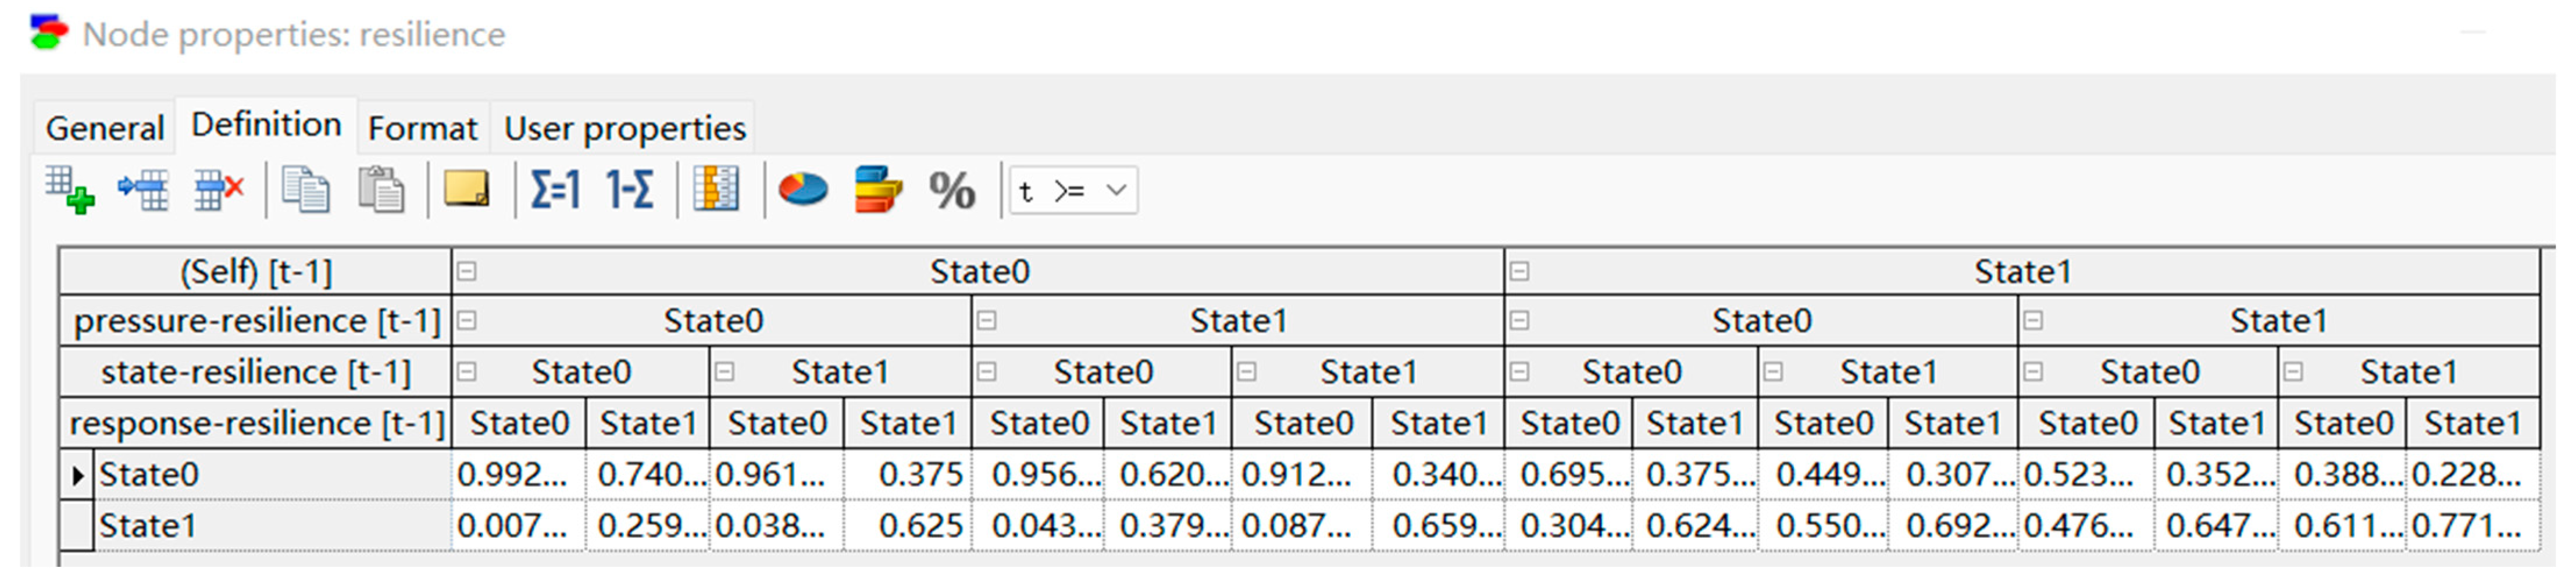Screen dimensions: 2576x582
Task: Collapse the (Self) [t-1] State0 group
Action: 467,271
